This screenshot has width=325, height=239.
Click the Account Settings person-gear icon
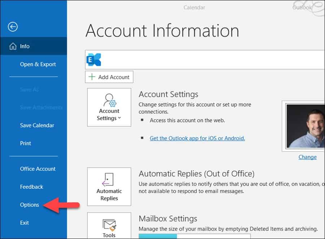[x=110, y=100]
